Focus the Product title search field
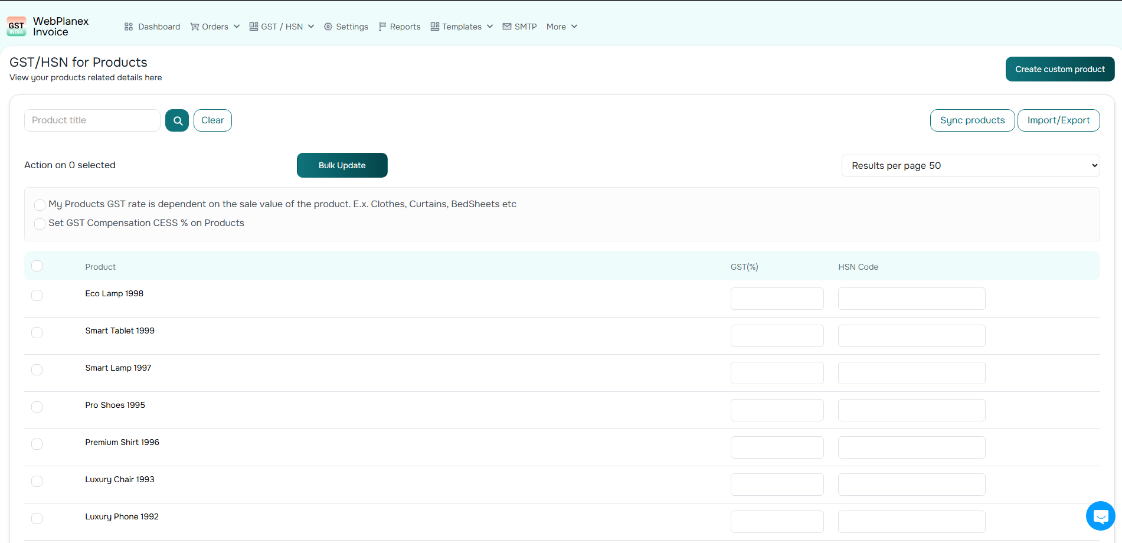Image resolution: width=1122 pixels, height=543 pixels. click(x=92, y=120)
